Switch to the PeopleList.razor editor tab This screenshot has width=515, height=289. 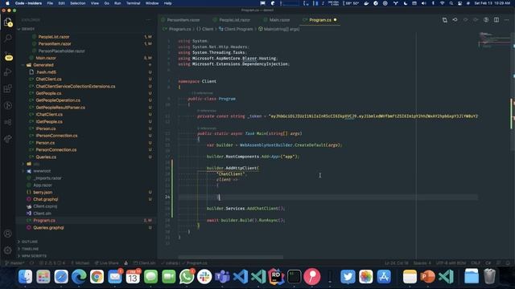point(234,20)
